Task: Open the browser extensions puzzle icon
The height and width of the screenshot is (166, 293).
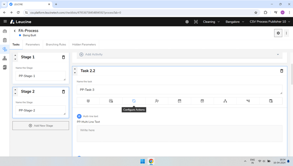Action: (266, 12)
